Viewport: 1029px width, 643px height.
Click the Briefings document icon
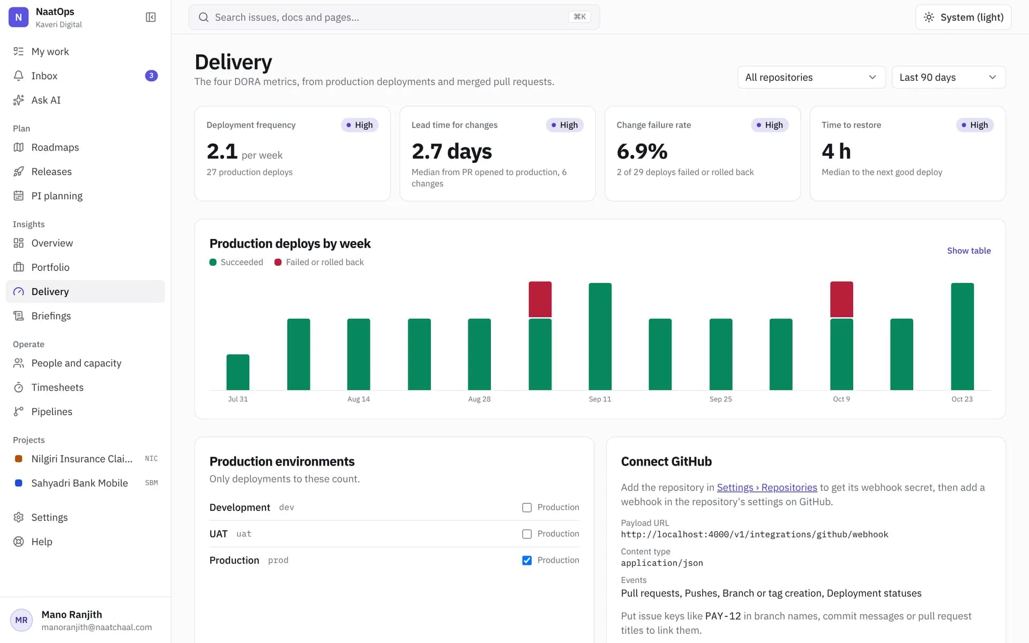pyautogui.click(x=19, y=316)
